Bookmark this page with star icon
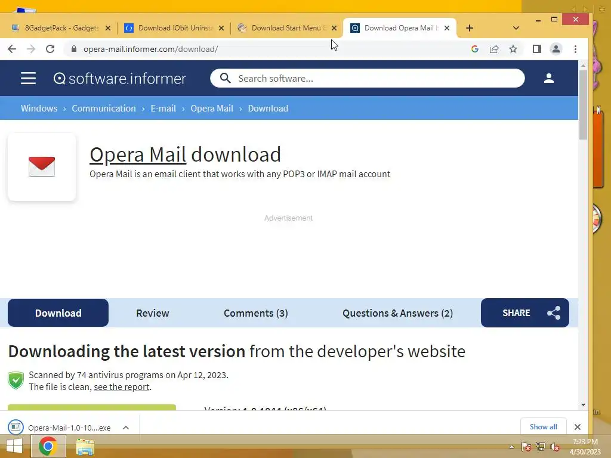This screenshot has height=458, width=611. point(513,49)
